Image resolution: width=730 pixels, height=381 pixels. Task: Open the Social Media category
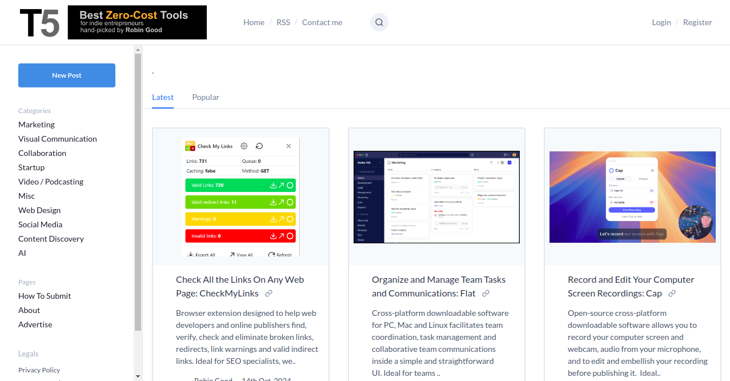click(41, 224)
